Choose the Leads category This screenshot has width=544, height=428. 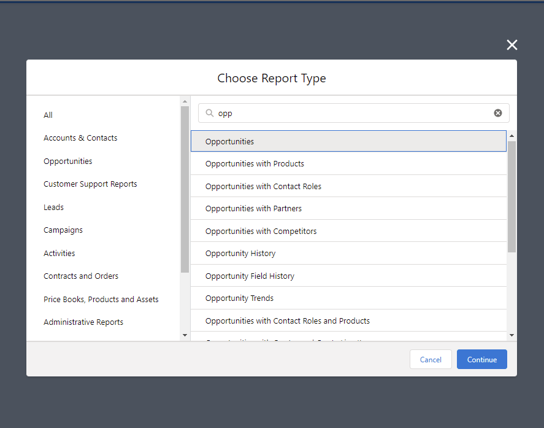click(x=53, y=208)
